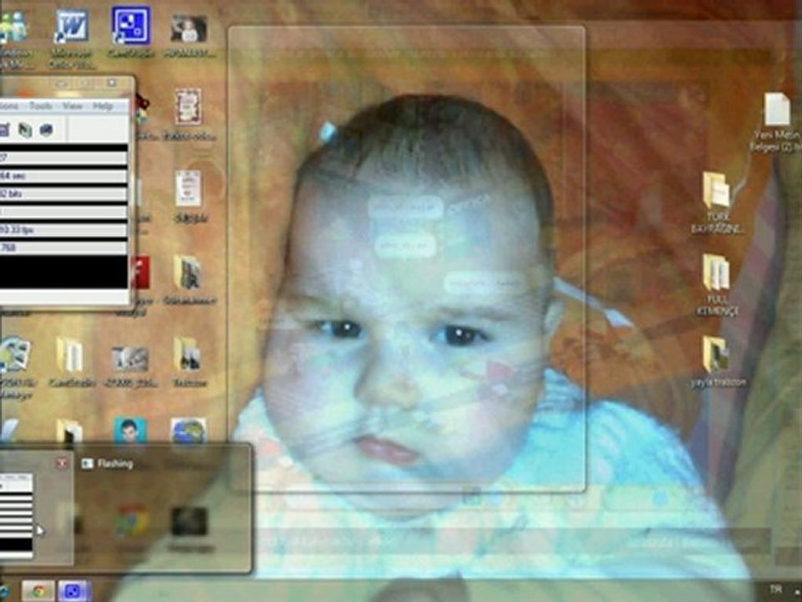Open the photo stack icon at left edge
This screenshot has height=602, width=802.
tap(14, 353)
